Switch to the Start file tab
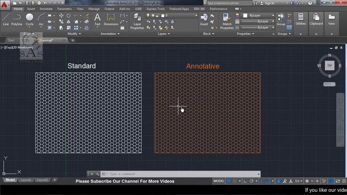The height and width of the screenshot is (195, 347). 11,40
